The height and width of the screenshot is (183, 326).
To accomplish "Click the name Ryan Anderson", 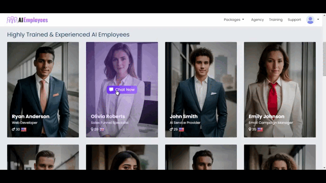I will [x=31, y=116].
